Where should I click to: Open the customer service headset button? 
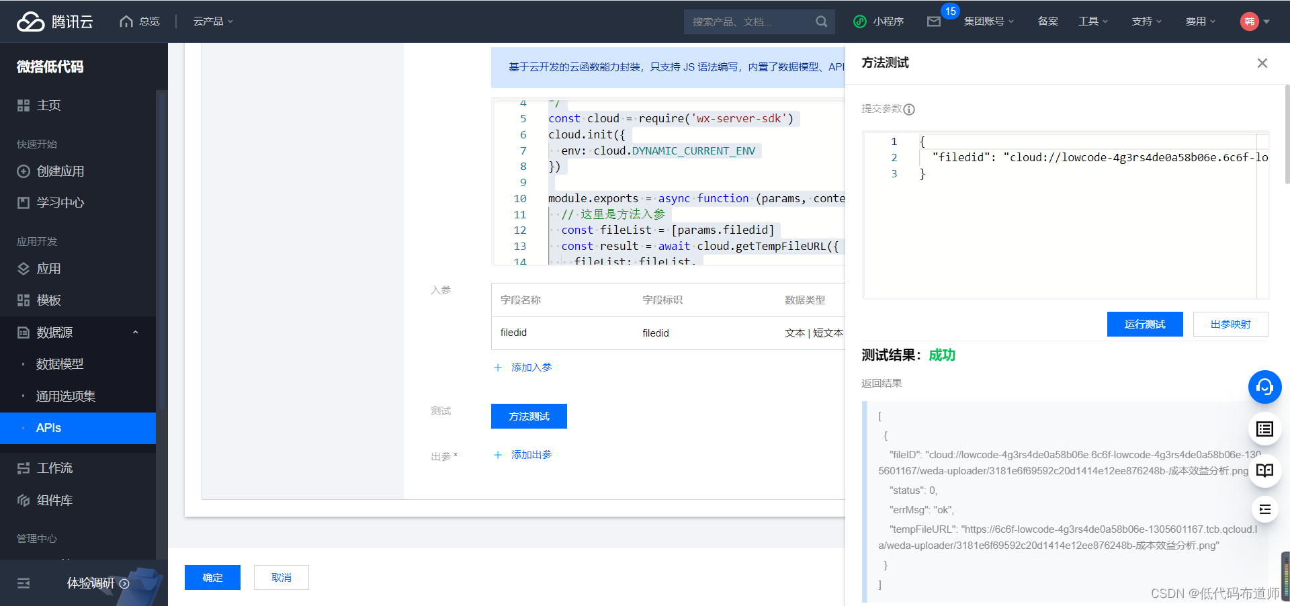[1264, 387]
